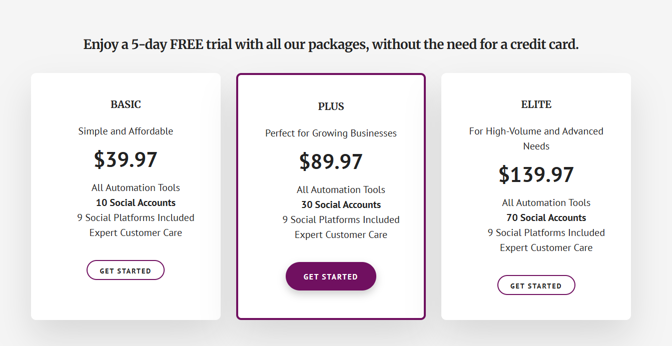Click "10 Social Accounts" feature text
Viewport: 672px width, 346px height.
[x=136, y=203]
